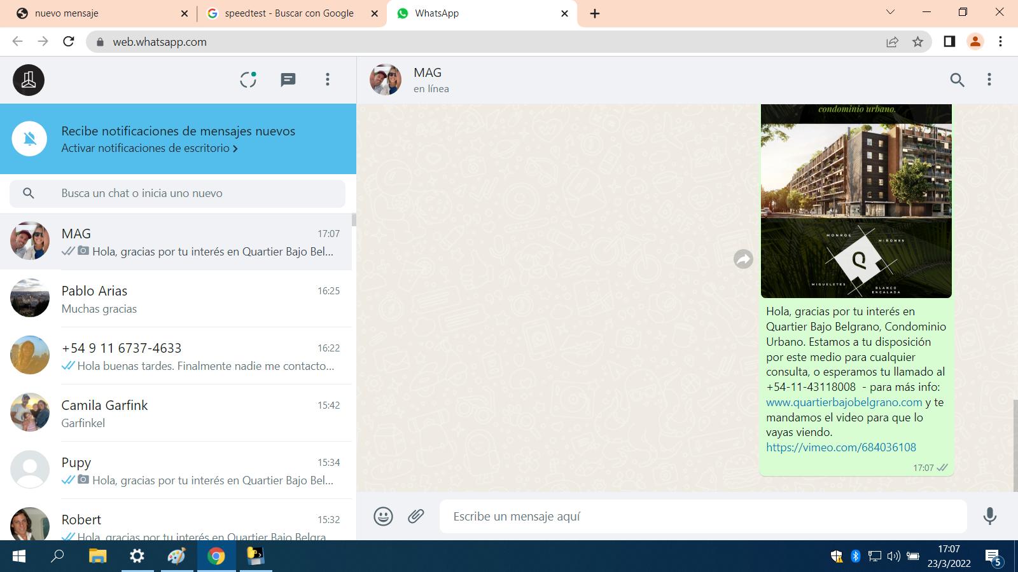Image resolution: width=1018 pixels, height=572 pixels.
Task: Click the conversation scrollbar thumb
Action: click(1015, 445)
